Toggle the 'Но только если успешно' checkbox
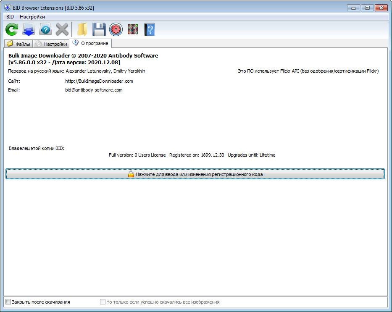This screenshot has width=392, height=312. [x=103, y=302]
